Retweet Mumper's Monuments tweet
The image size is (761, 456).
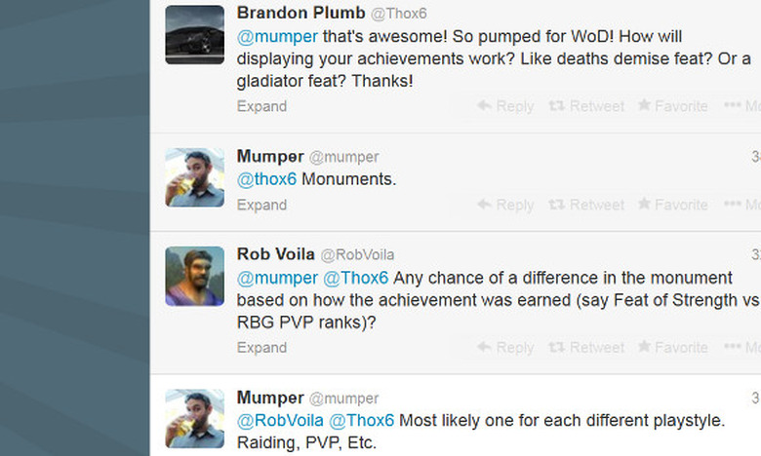click(x=585, y=205)
